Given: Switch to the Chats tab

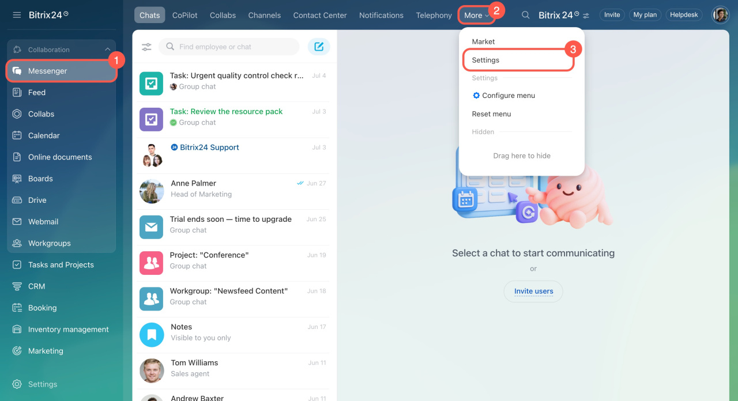Looking at the screenshot, I should pyautogui.click(x=149, y=15).
